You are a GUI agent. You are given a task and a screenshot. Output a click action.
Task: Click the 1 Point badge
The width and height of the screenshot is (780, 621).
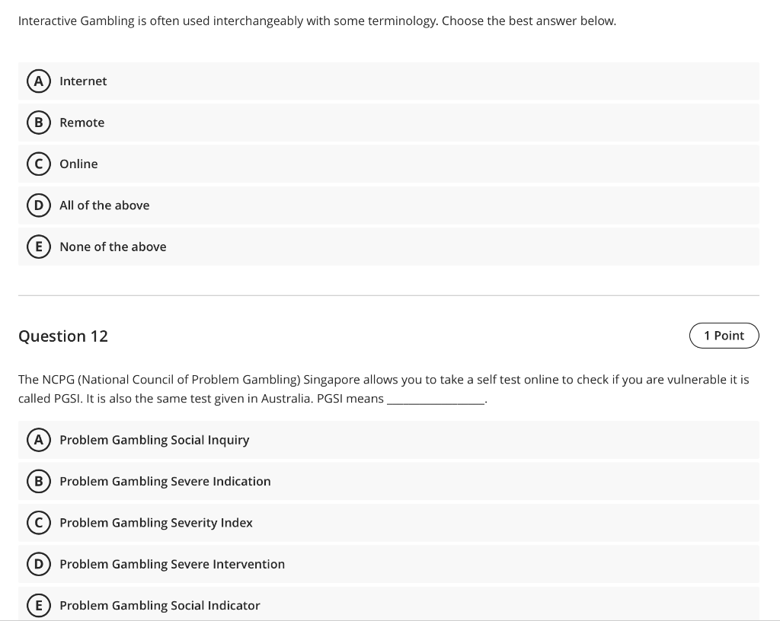724,335
